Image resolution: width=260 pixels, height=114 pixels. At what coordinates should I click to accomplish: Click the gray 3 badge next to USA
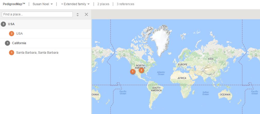tap(3, 24)
